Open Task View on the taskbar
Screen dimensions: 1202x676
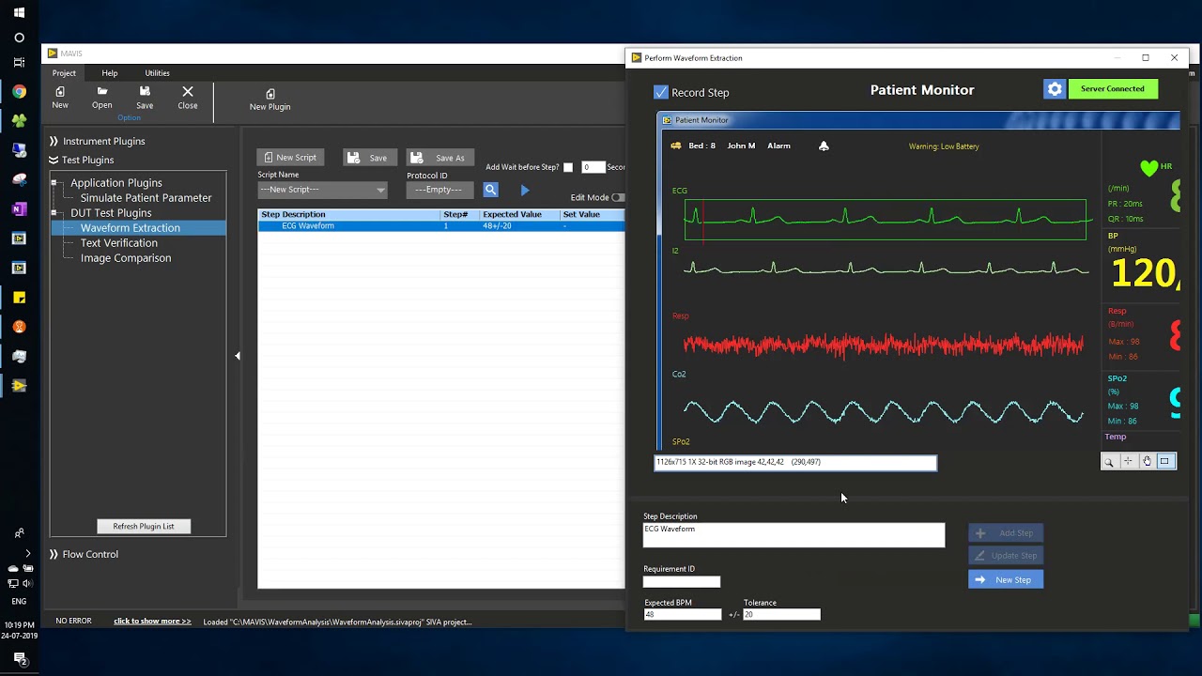click(20, 62)
